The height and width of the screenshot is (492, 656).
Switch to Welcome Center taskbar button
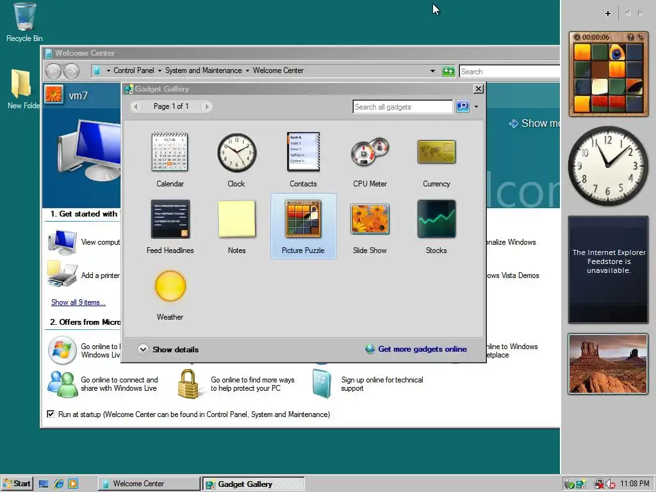point(149,484)
